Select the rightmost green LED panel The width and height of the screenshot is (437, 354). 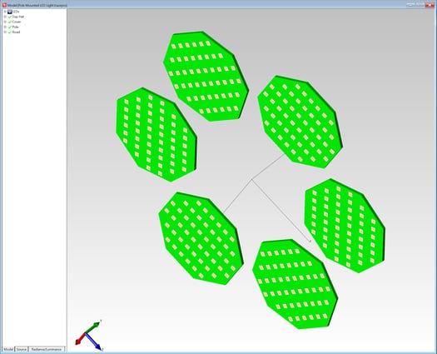[345, 226]
